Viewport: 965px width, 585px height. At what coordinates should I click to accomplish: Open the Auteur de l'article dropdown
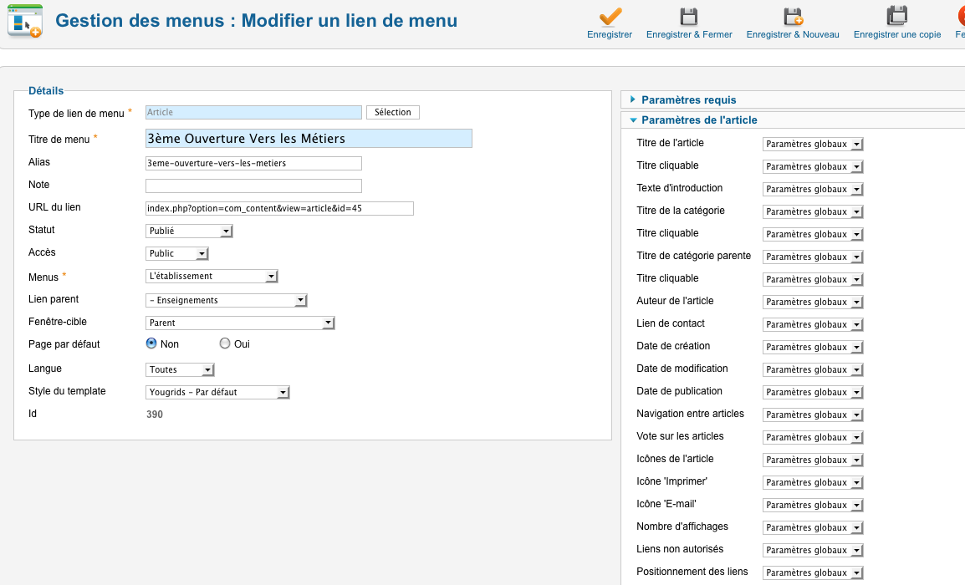pos(813,302)
